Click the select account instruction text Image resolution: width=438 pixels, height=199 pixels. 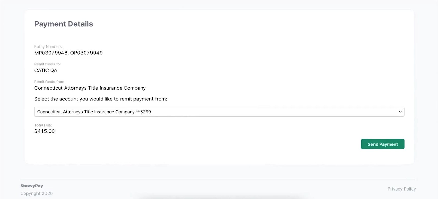[x=101, y=99]
